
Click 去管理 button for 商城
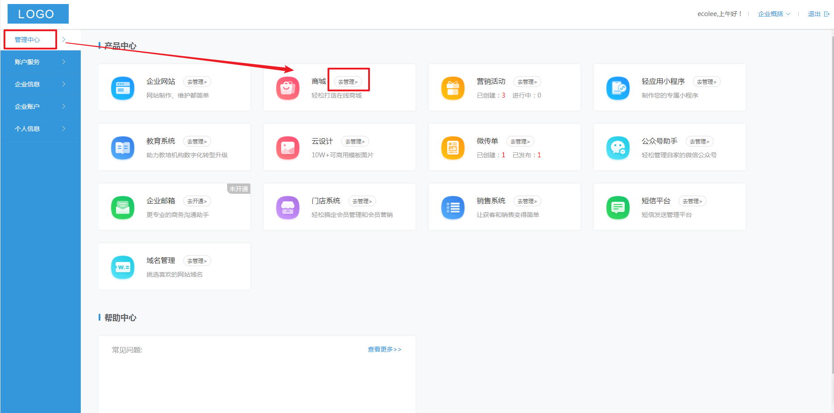pos(348,82)
